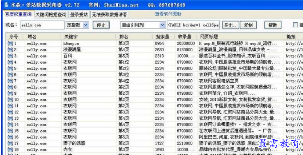Click the row 10 globe icon

pos(10,100)
